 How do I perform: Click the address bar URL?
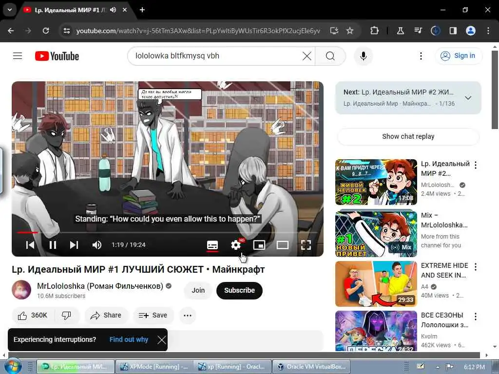[198, 31]
